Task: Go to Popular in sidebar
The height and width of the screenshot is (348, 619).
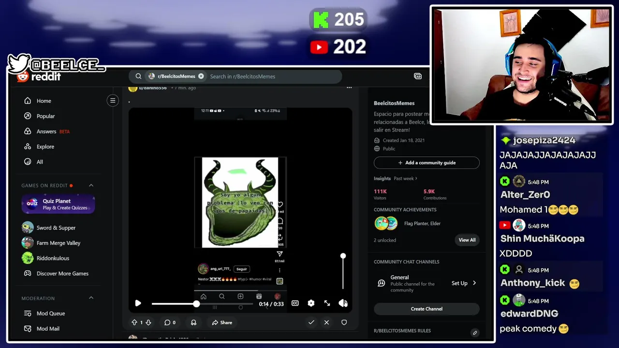Action: pyautogui.click(x=40, y=116)
